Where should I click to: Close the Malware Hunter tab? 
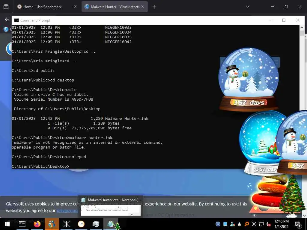pos(143,7)
